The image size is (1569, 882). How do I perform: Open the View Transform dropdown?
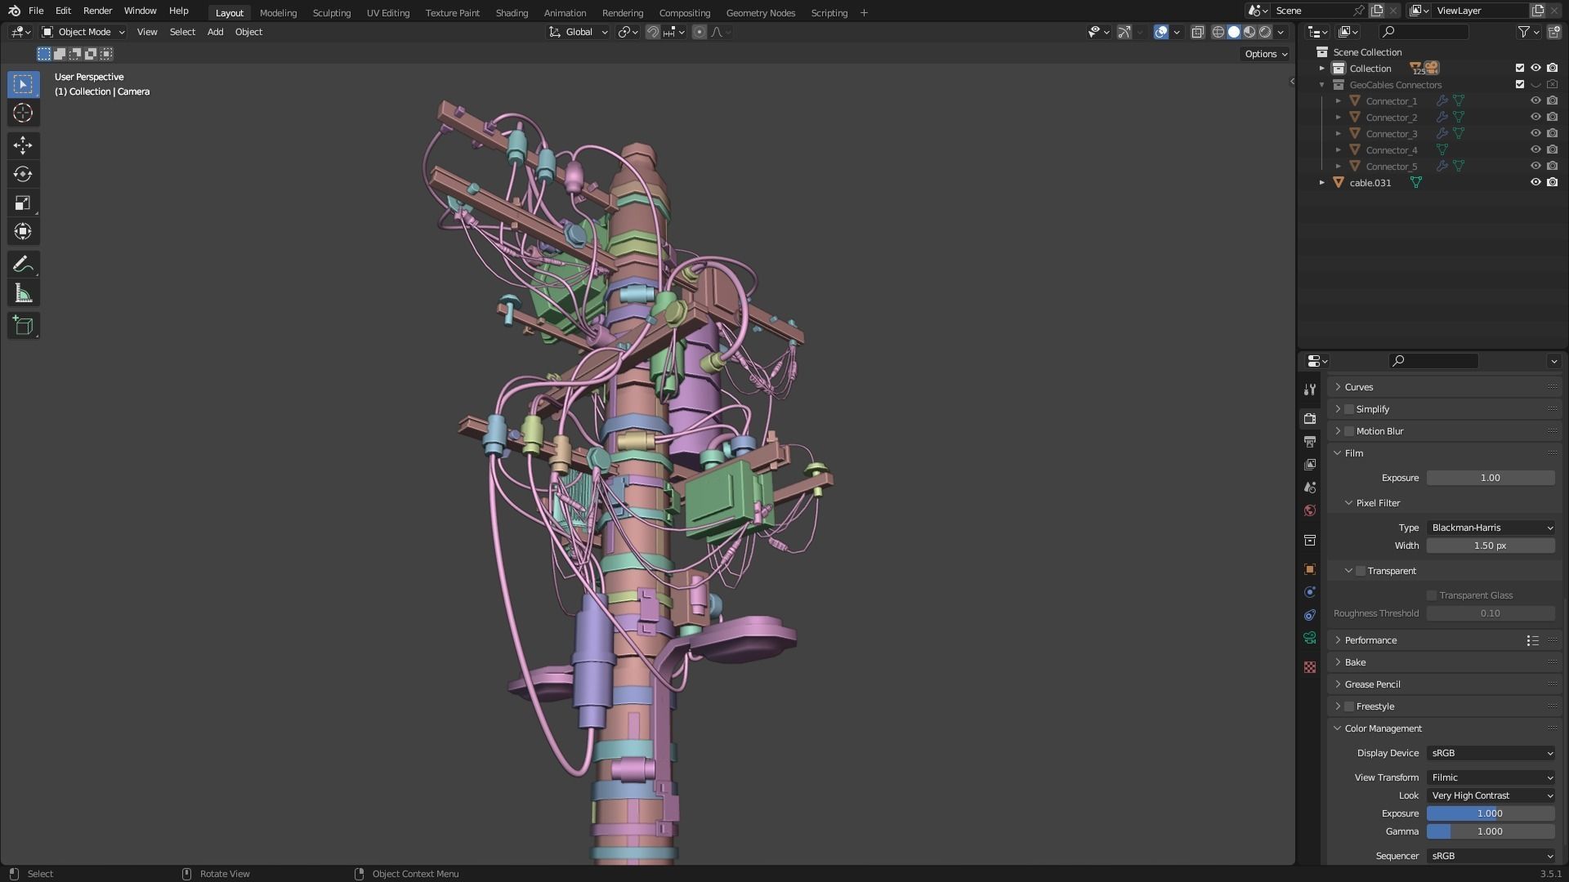(1491, 777)
